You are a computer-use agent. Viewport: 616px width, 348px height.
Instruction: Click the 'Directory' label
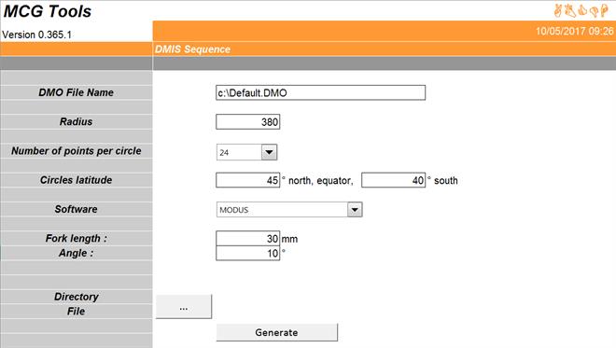coord(77,297)
